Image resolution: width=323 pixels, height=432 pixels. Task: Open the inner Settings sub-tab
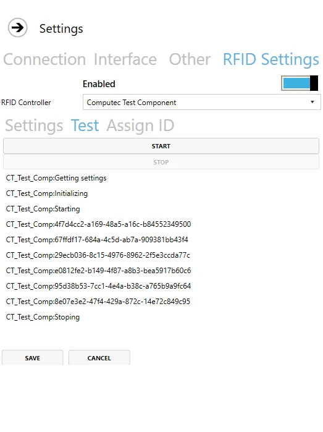(34, 125)
